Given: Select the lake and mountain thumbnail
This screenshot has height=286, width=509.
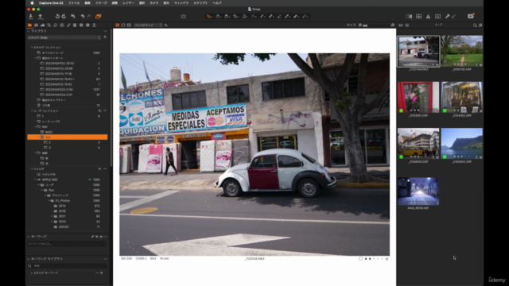Looking at the screenshot, I should click(x=461, y=143).
